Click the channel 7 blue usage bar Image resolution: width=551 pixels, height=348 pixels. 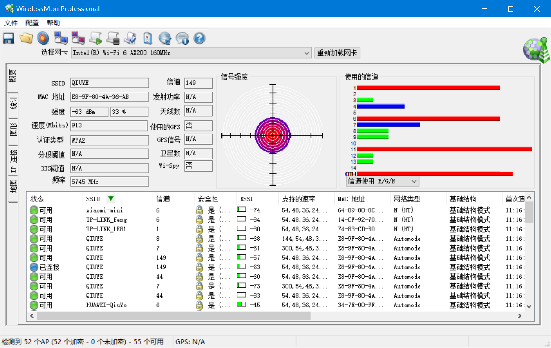(389, 125)
